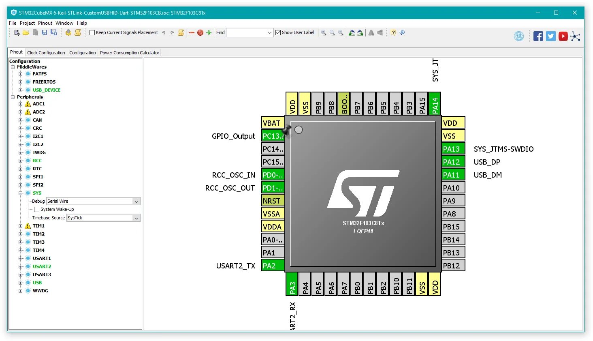Image resolution: width=593 pixels, height=341 pixels.
Task: Click the ST community network icon
Action: (x=575, y=36)
